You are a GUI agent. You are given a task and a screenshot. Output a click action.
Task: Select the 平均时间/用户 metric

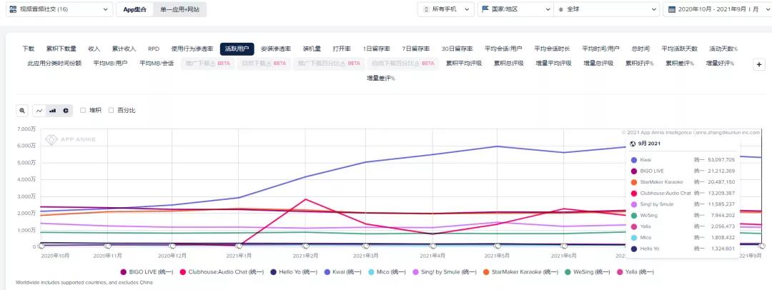point(600,49)
